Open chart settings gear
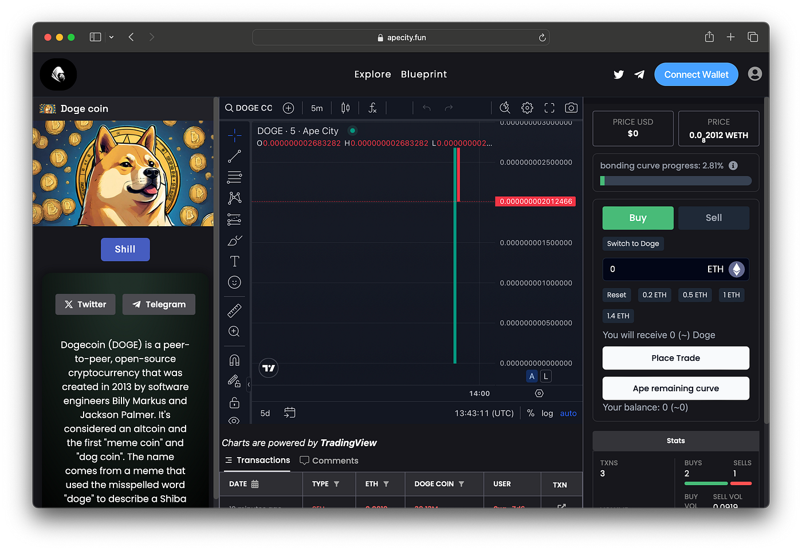 click(527, 108)
